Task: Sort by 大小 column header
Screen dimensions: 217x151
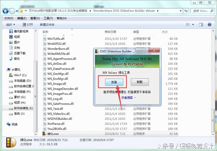Action: 165,32
